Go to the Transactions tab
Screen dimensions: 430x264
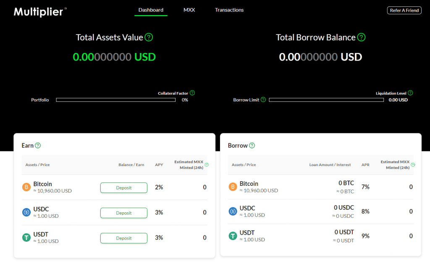pyautogui.click(x=229, y=10)
